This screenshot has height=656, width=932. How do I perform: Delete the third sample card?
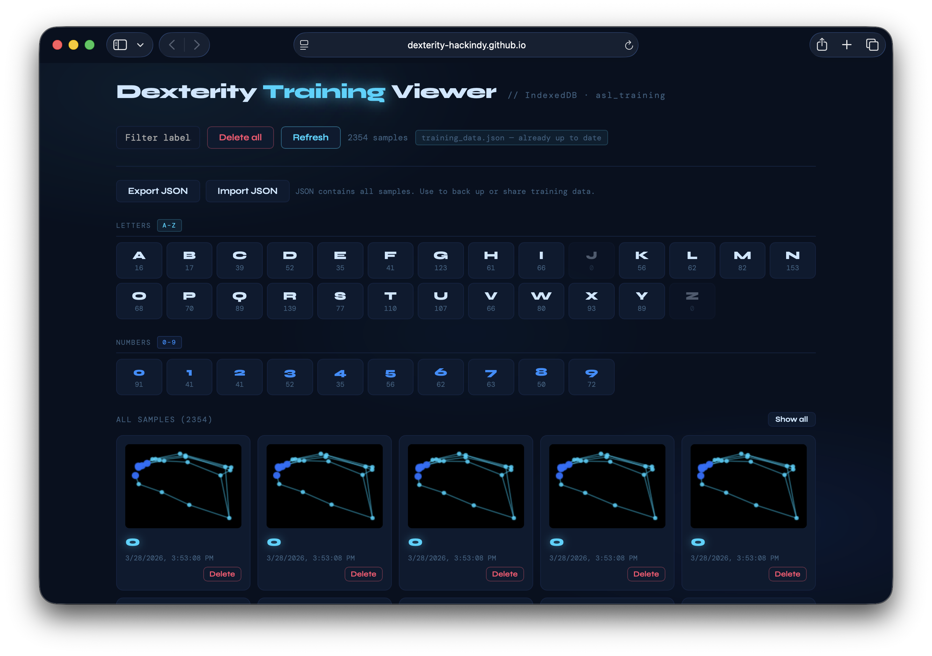pyautogui.click(x=504, y=574)
